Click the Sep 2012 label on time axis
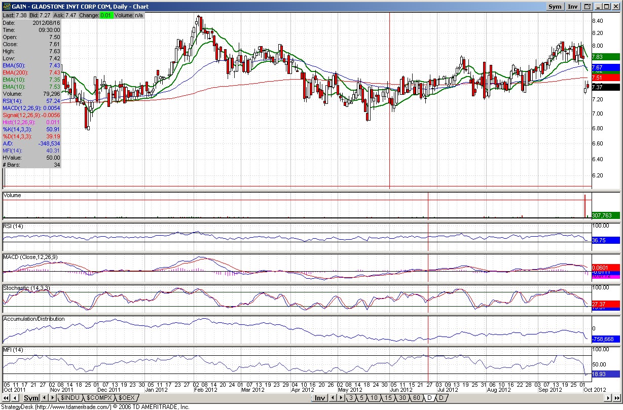The height and width of the screenshot is (410, 623). [549, 390]
